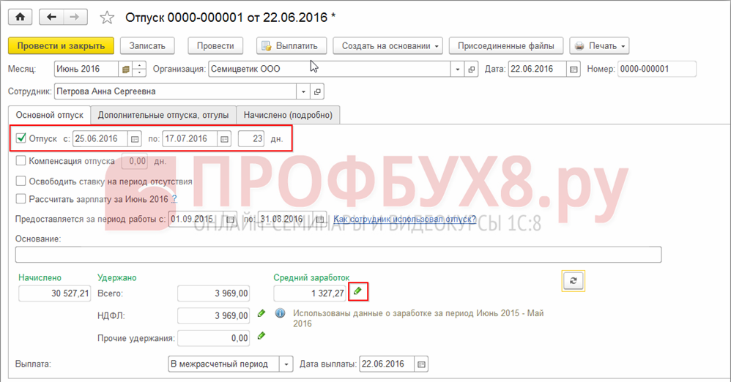Click the Всего удержано field

[214, 293]
